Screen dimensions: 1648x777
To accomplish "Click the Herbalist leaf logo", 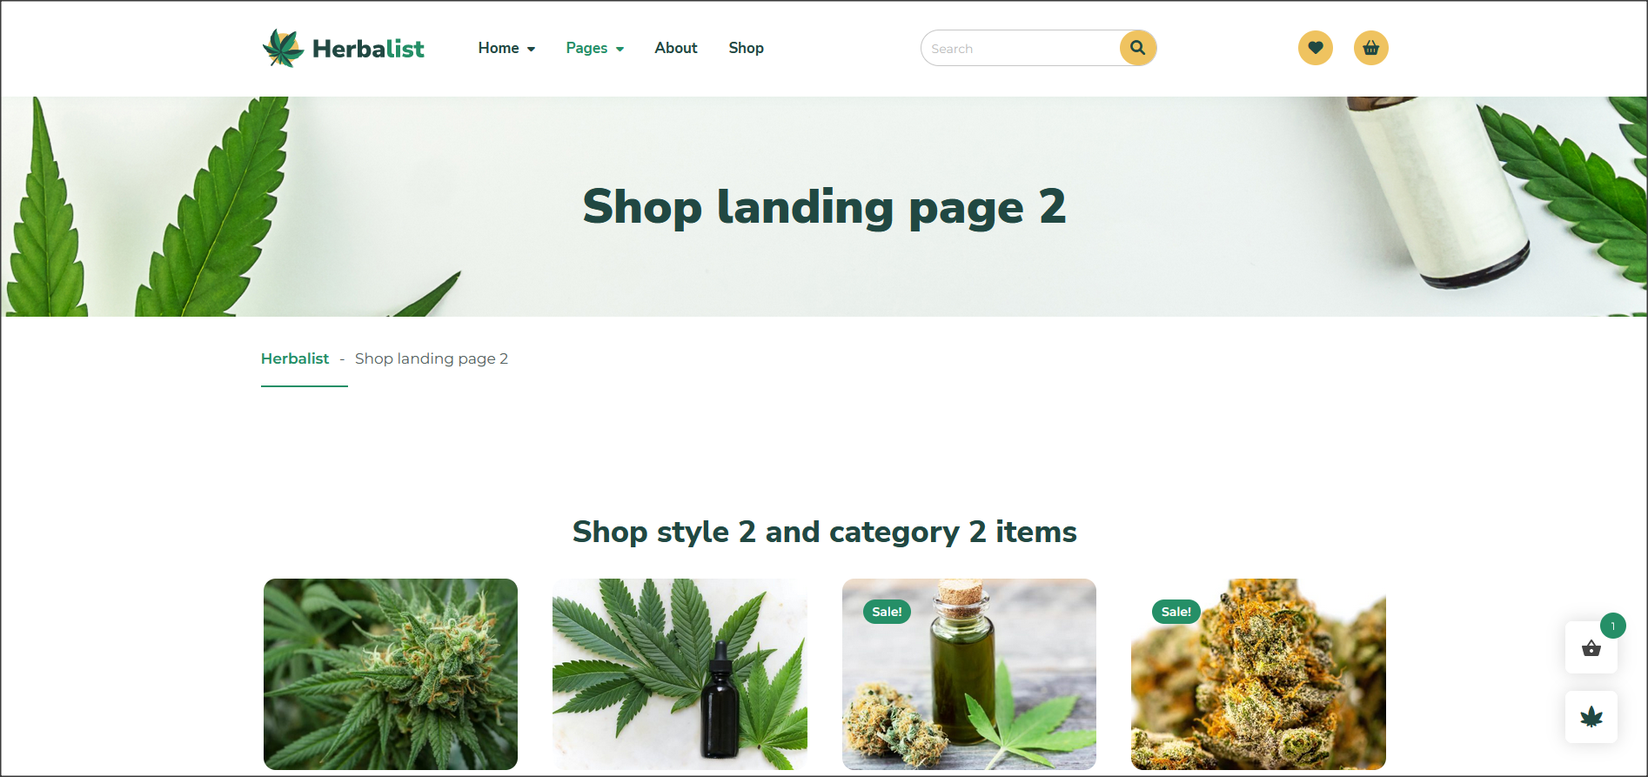I will click(x=283, y=48).
